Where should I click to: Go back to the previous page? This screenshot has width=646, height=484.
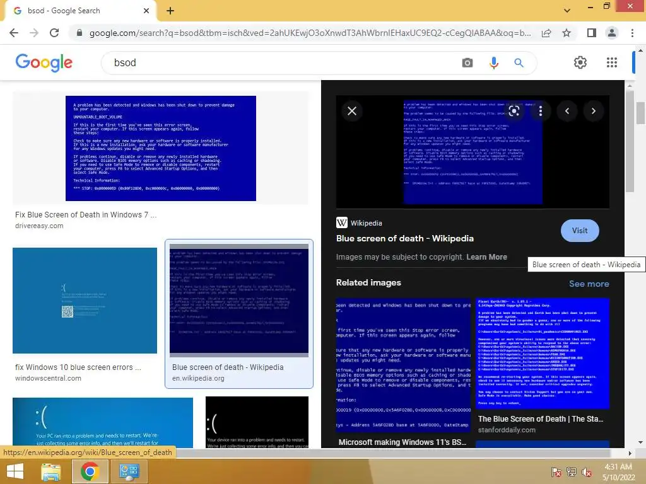(x=14, y=33)
